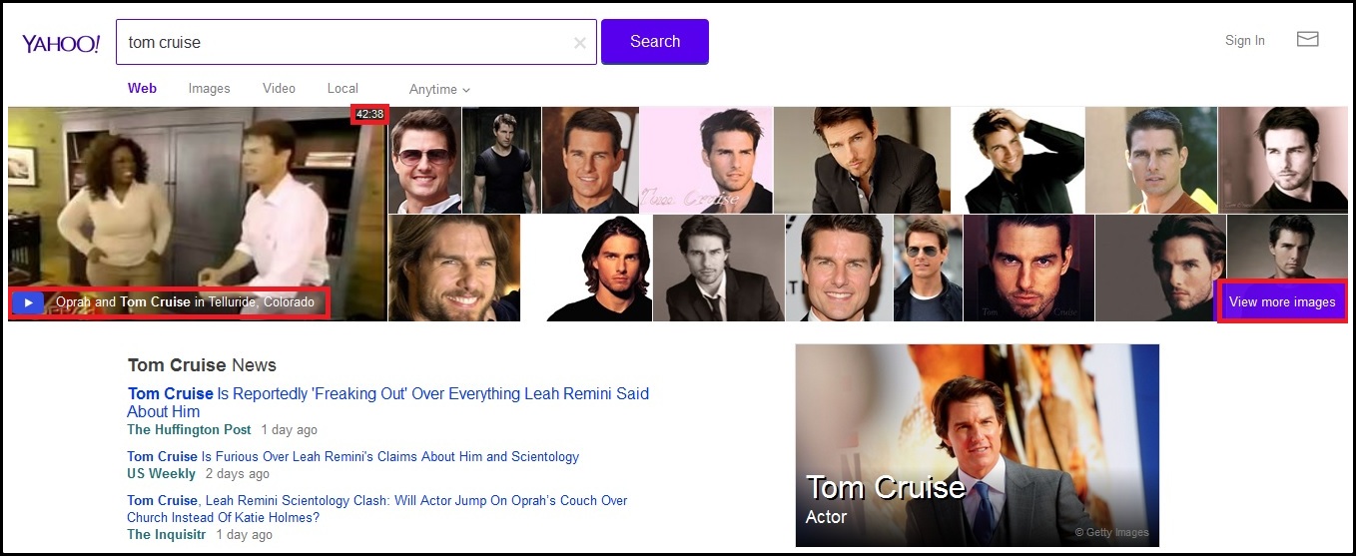Open headline about 'Freaking Out' over Leah Remini
1356x556 pixels.
tap(387, 402)
